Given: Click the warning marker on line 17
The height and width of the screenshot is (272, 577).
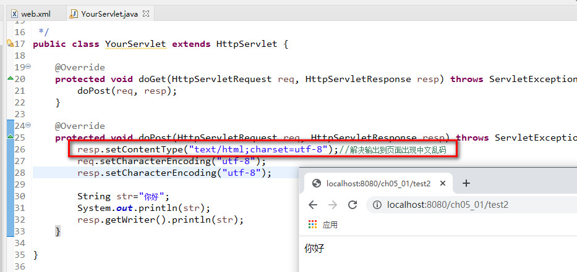Looking at the screenshot, I should [x=11, y=44].
